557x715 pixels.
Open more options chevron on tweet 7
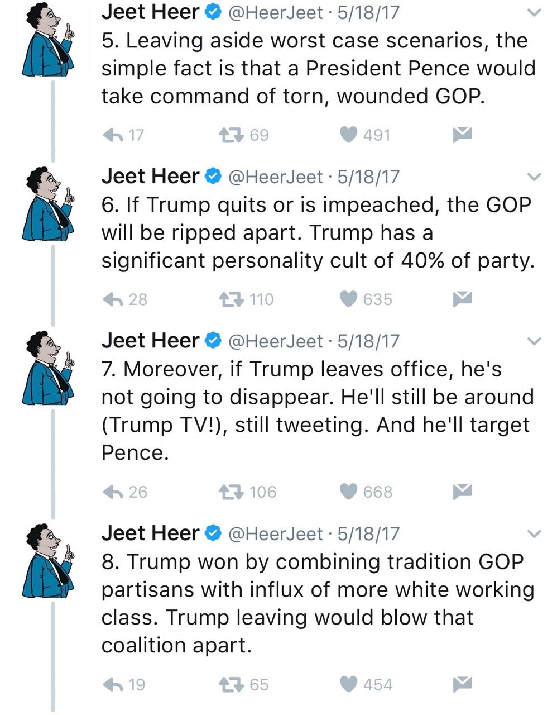[534, 341]
